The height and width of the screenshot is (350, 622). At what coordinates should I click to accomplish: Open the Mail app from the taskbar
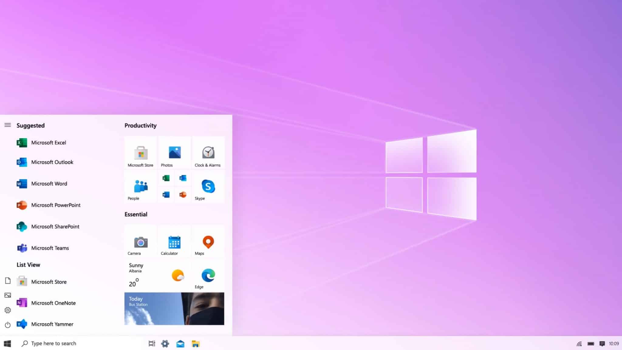click(181, 343)
